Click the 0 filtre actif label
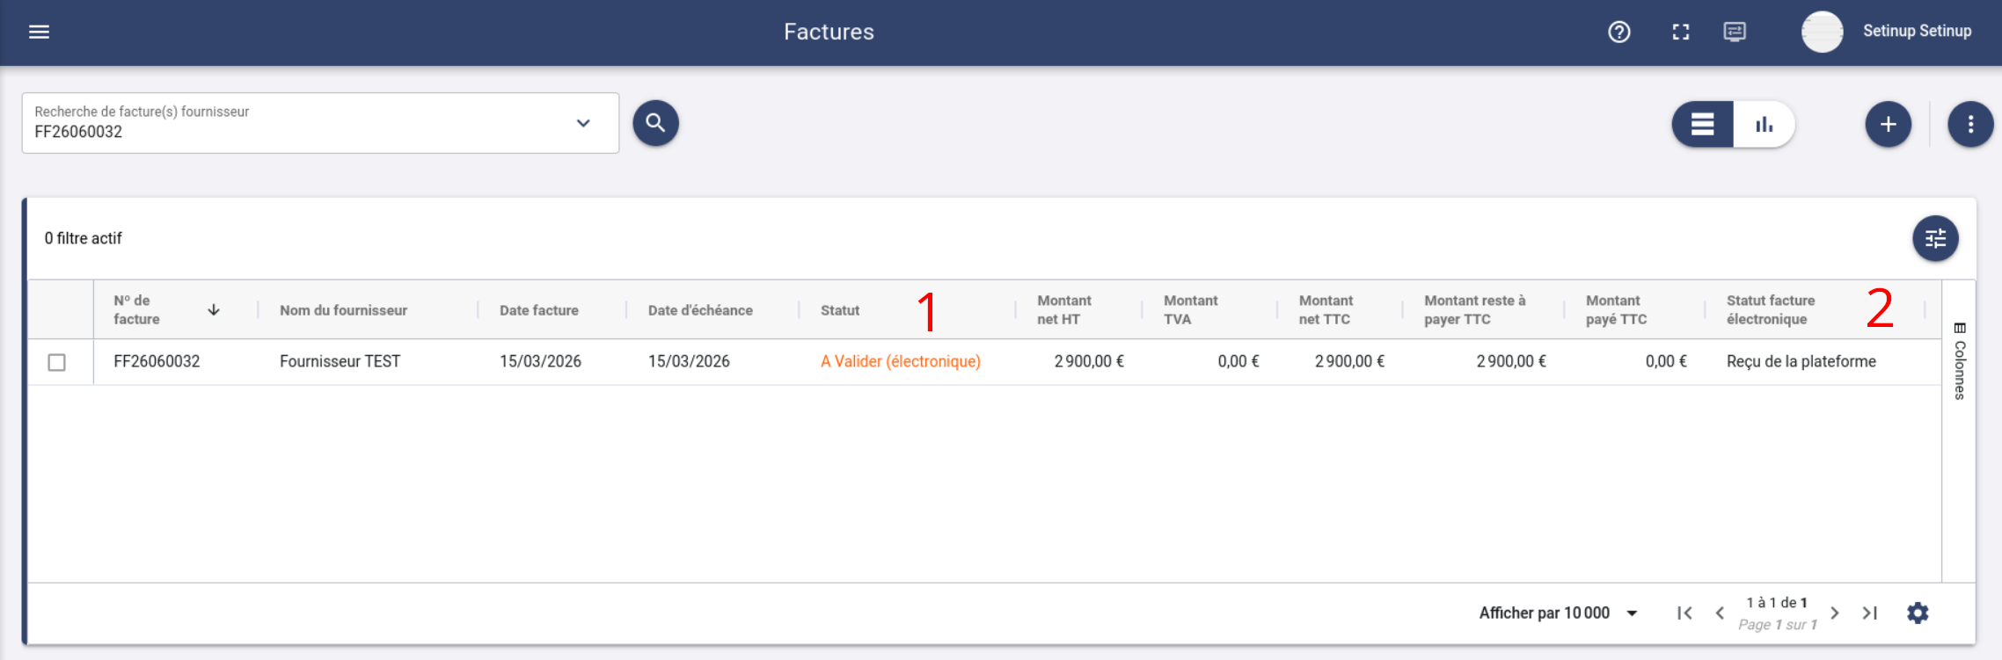Screen dimensions: 2002x660 tap(83, 238)
